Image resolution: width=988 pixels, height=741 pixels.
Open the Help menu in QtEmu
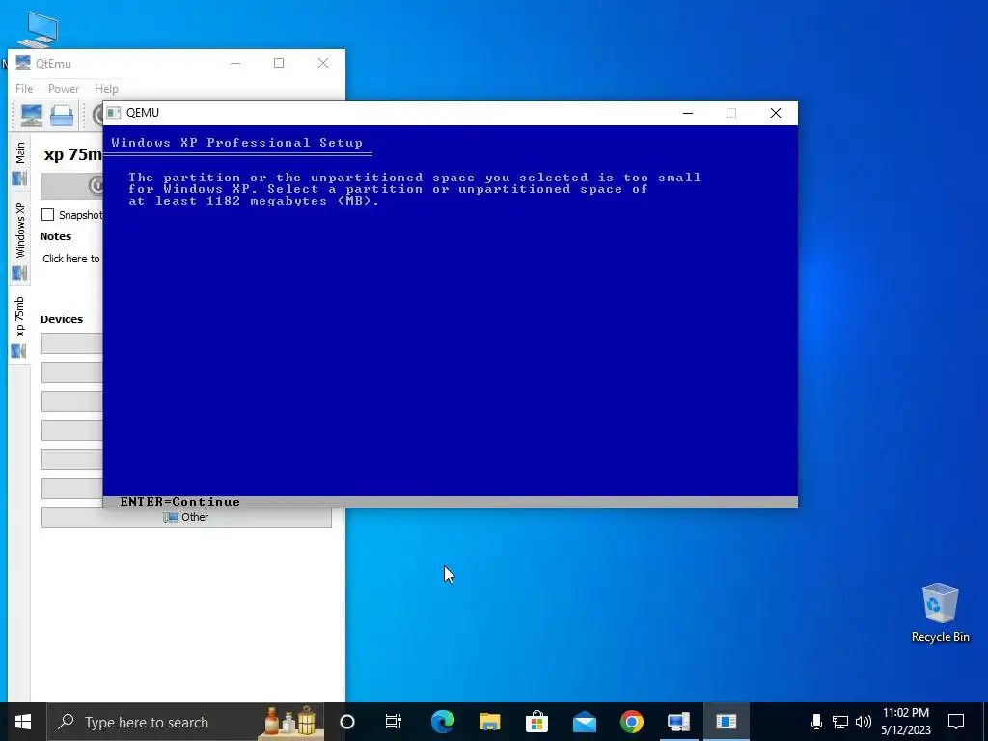[106, 88]
